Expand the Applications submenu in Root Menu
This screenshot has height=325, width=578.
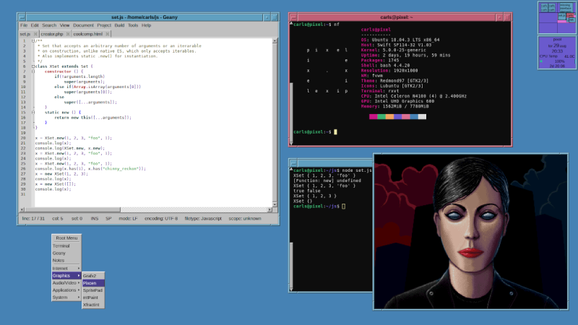tap(66, 290)
